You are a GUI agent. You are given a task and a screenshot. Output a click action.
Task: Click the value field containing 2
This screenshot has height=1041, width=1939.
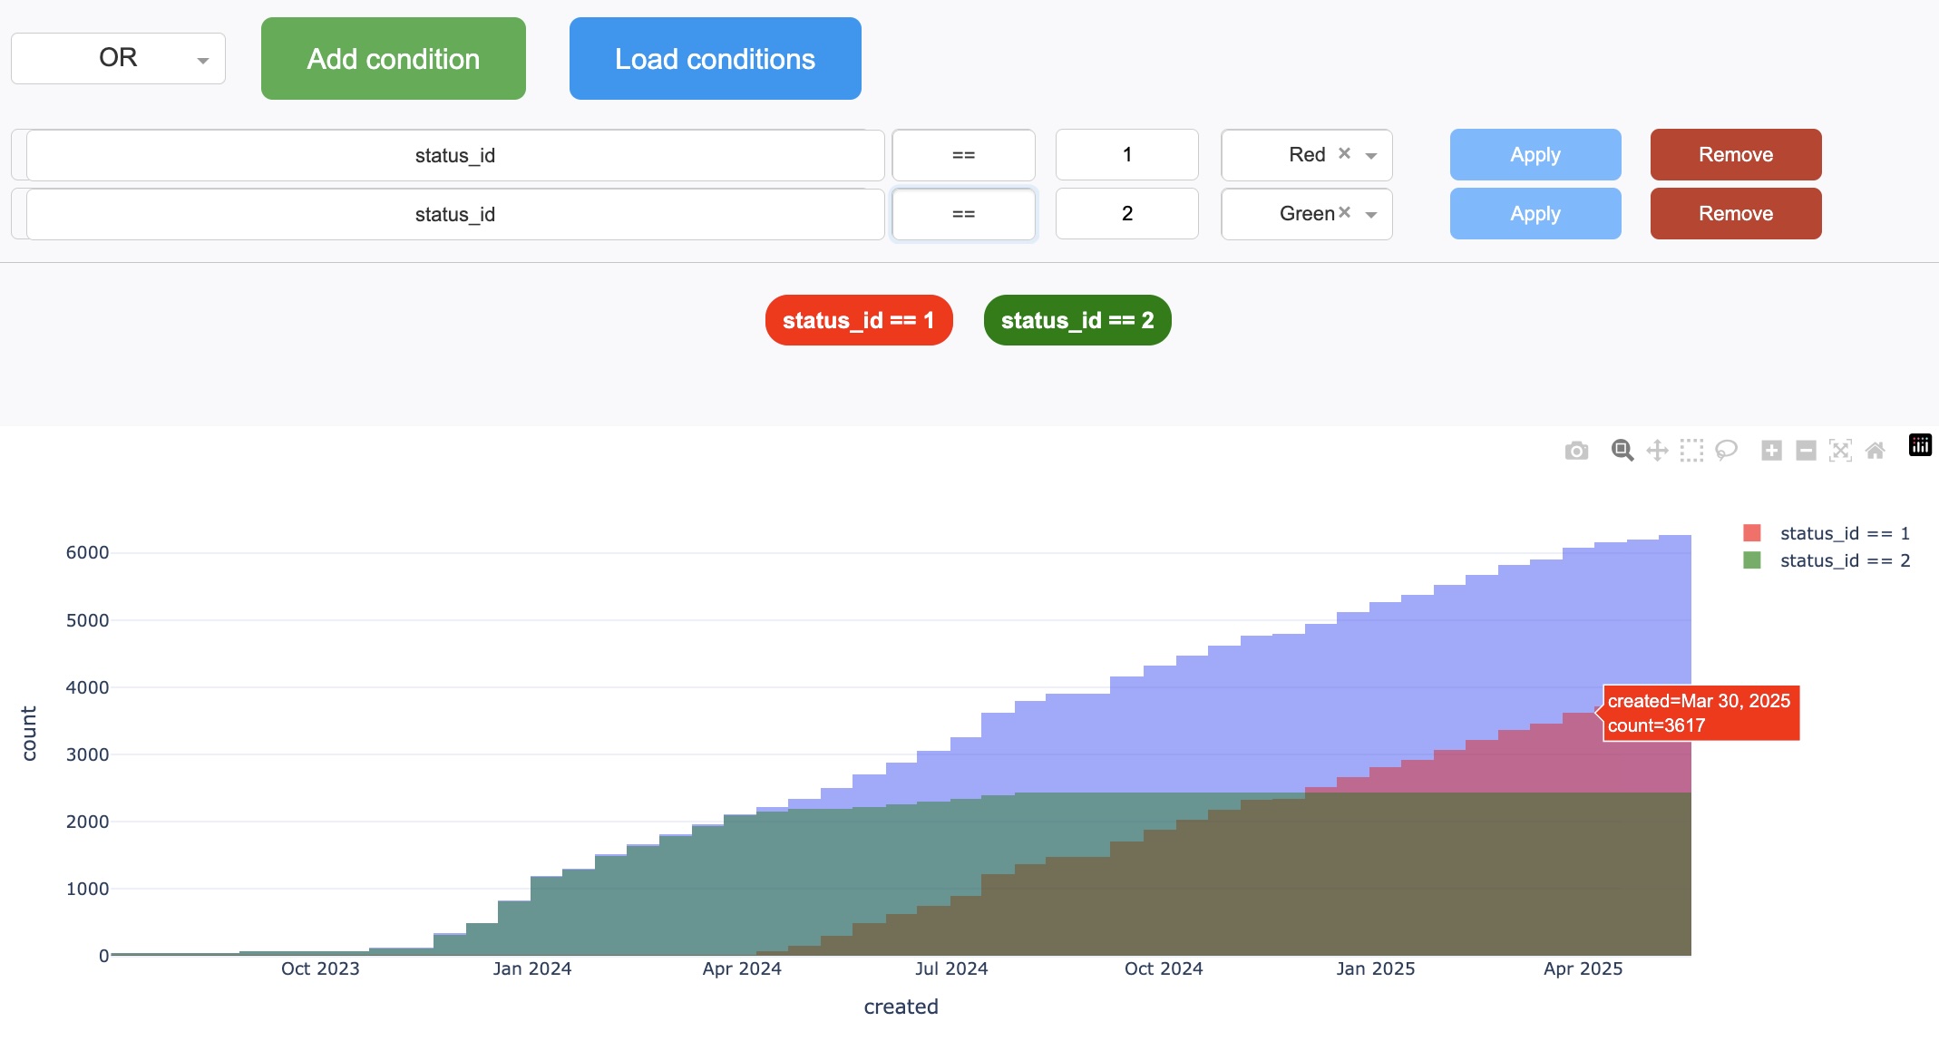pyautogui.click(x=1126, y=214)
